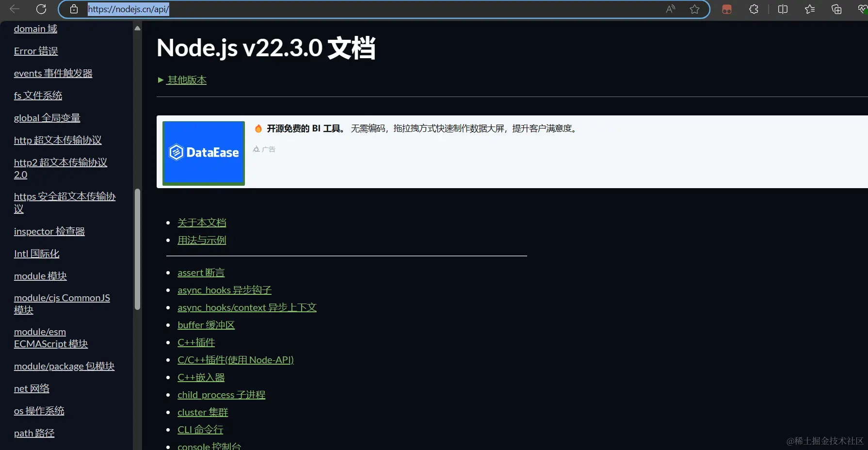Screen dimensions: 868x450
Task: Open the 用法与示例 link
Action: (x=202, y=240)
